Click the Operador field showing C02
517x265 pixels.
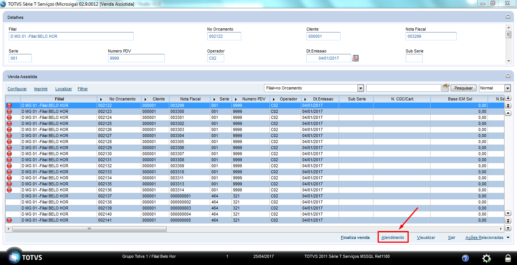click(216, 58)
